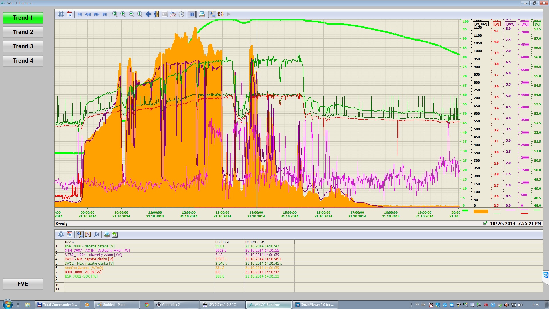Screen dimensions: 549x309
Task: Switch to Controller 2 taskbar window
Action: click(x=176, y=305)
